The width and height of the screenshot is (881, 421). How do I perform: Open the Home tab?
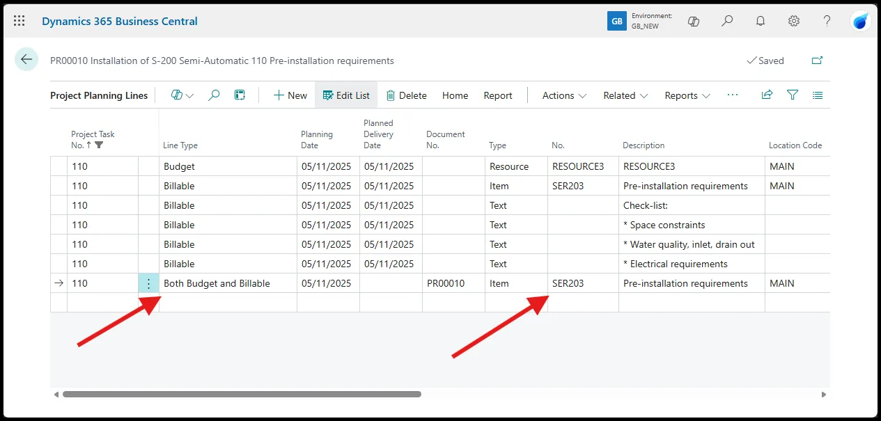coord(455,95)
